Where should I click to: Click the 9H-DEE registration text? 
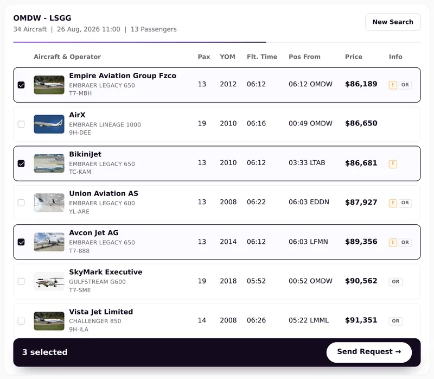[x=80, y=132]
